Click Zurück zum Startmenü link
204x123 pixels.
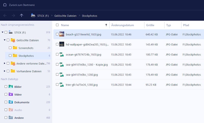tap(22, 5)
